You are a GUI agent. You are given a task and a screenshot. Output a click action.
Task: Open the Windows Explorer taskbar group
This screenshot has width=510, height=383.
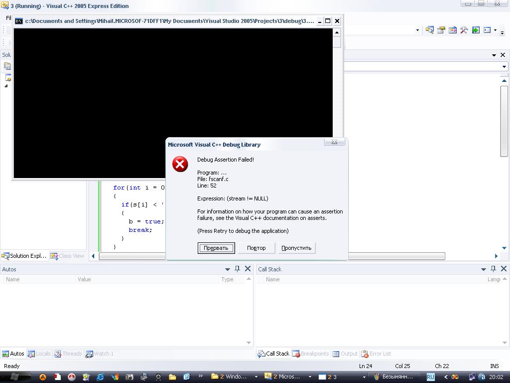(234, 377)
